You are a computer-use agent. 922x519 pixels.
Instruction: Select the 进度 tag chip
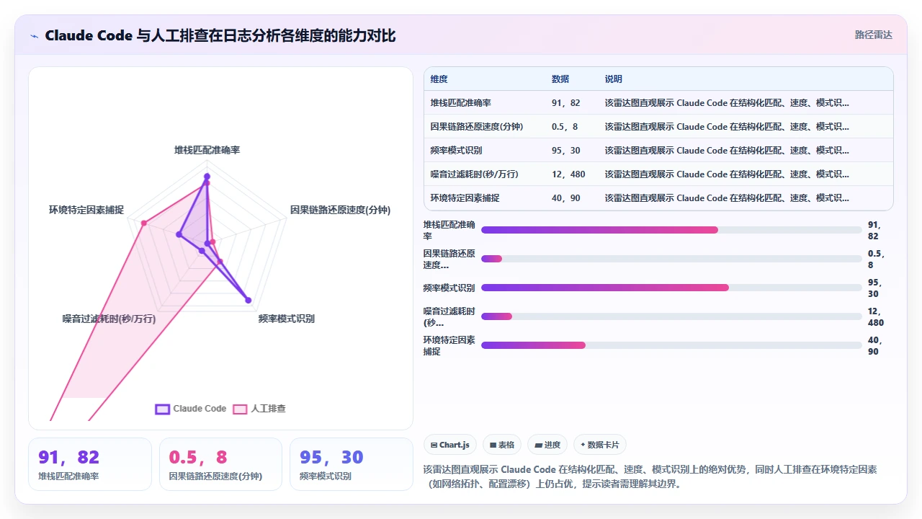547,445
